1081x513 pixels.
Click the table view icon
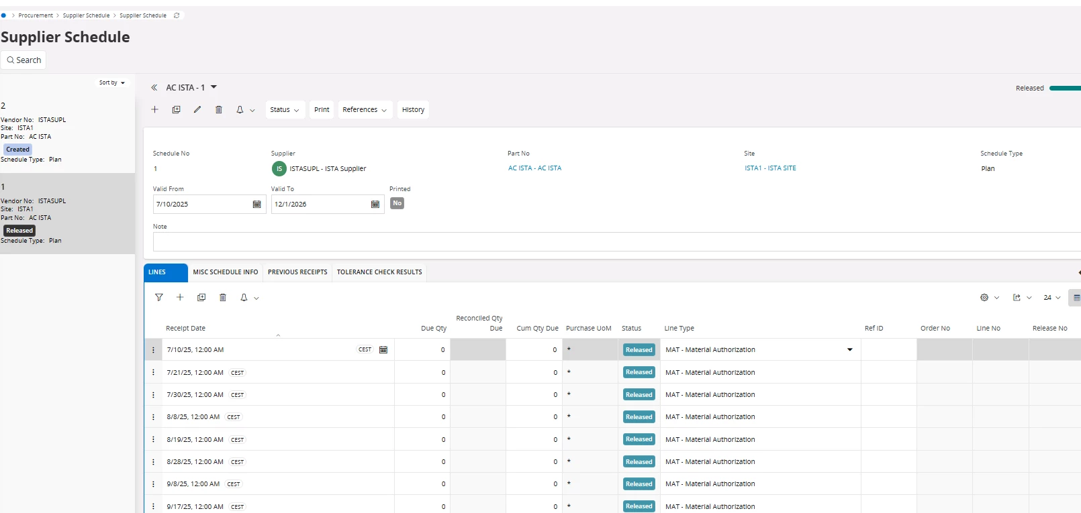1076,297
